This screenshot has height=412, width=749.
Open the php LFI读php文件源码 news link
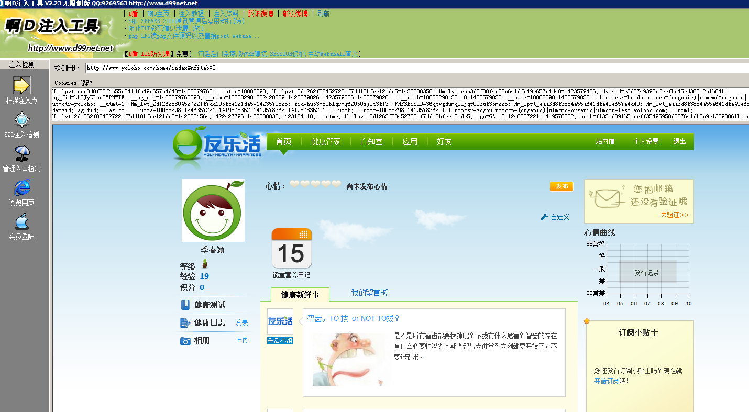click(194, 36)
